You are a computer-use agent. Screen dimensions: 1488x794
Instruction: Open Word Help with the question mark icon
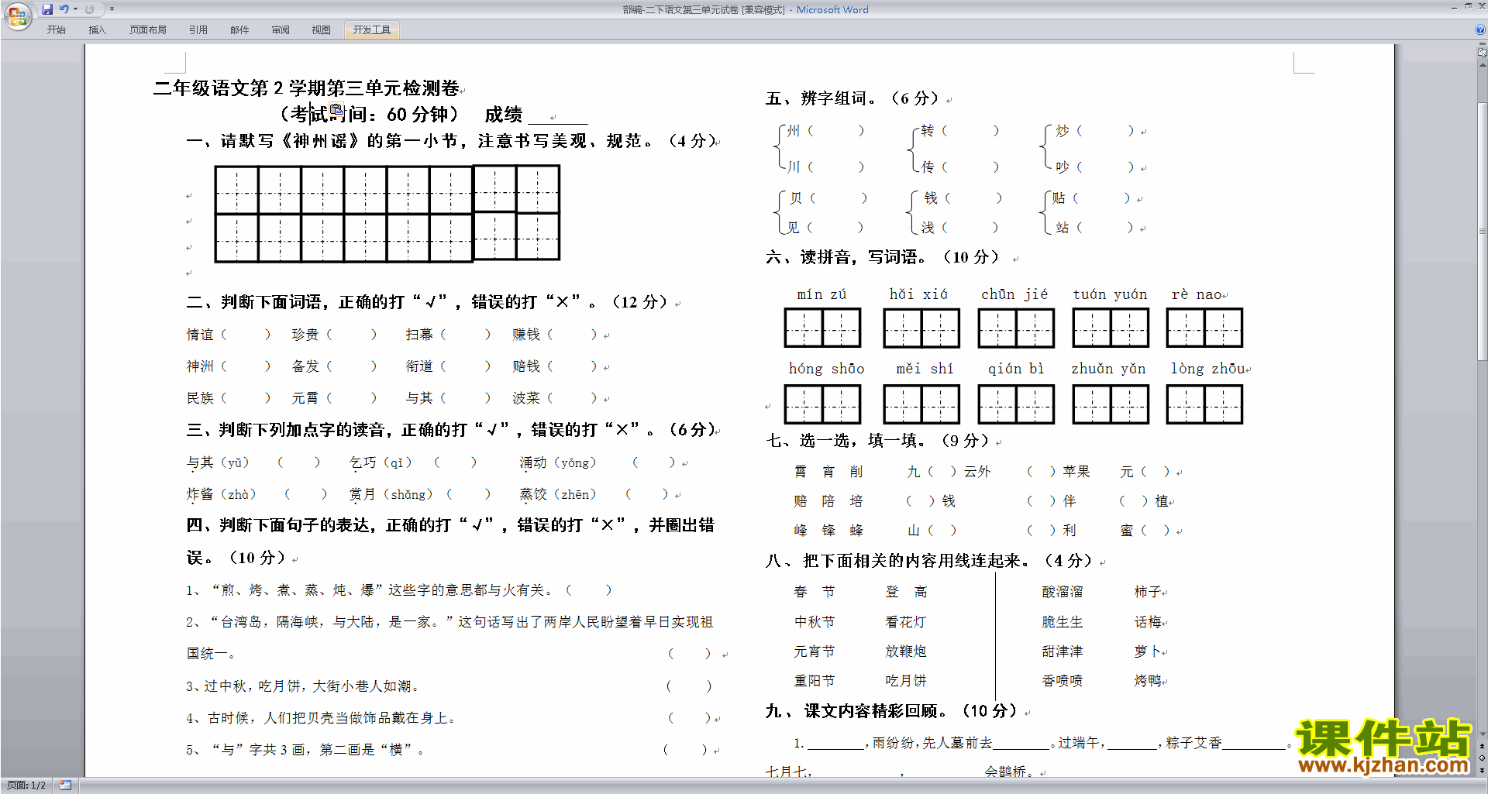coord(1480,30)
